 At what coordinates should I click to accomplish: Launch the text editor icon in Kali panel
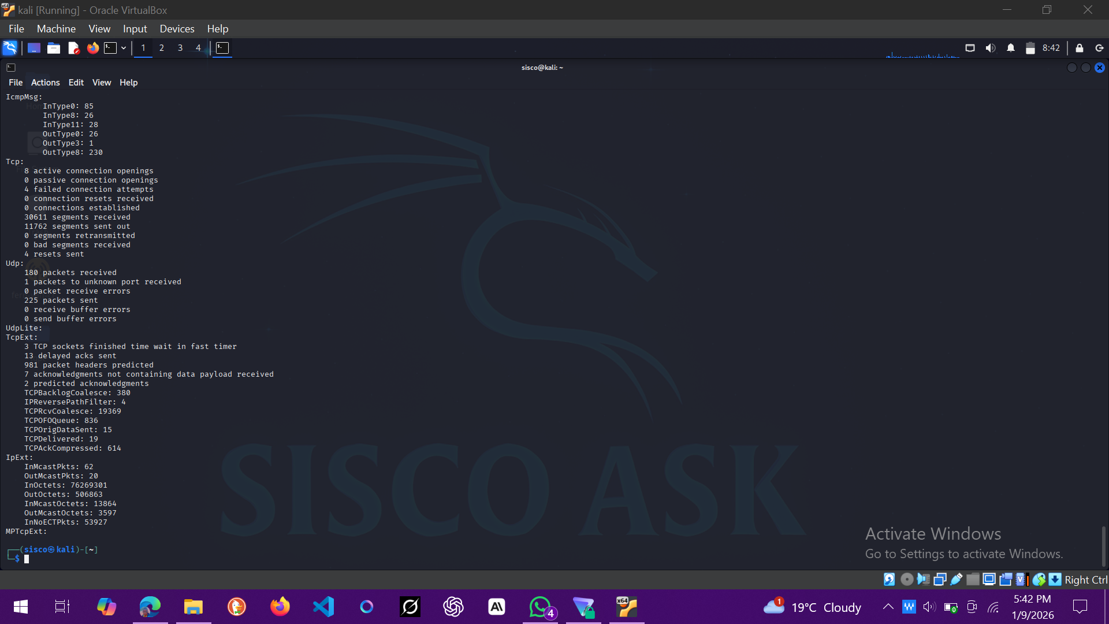click(x=73, y=48)
